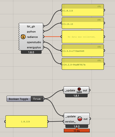Click the _update input on the 1.8.1 component

point(70,90)
